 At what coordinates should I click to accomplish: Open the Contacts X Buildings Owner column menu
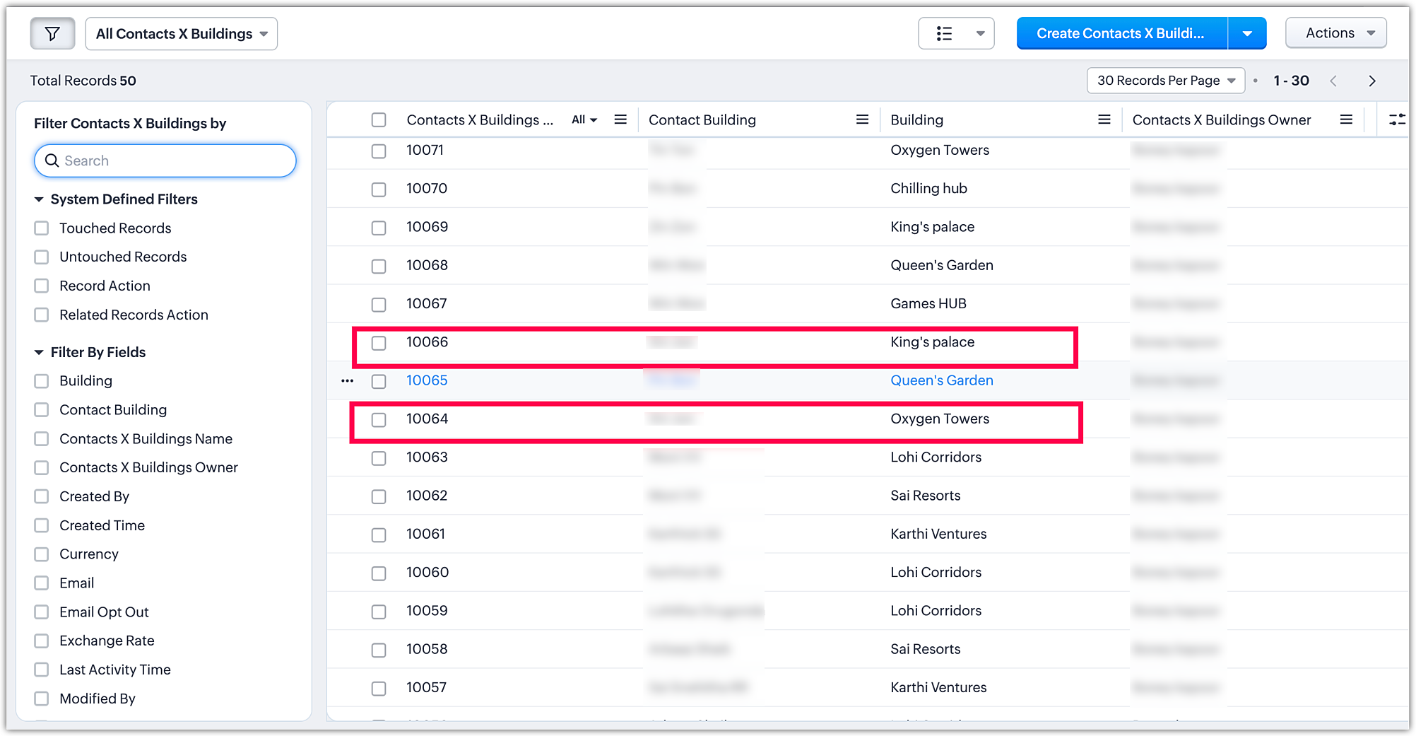[1346, 119]
